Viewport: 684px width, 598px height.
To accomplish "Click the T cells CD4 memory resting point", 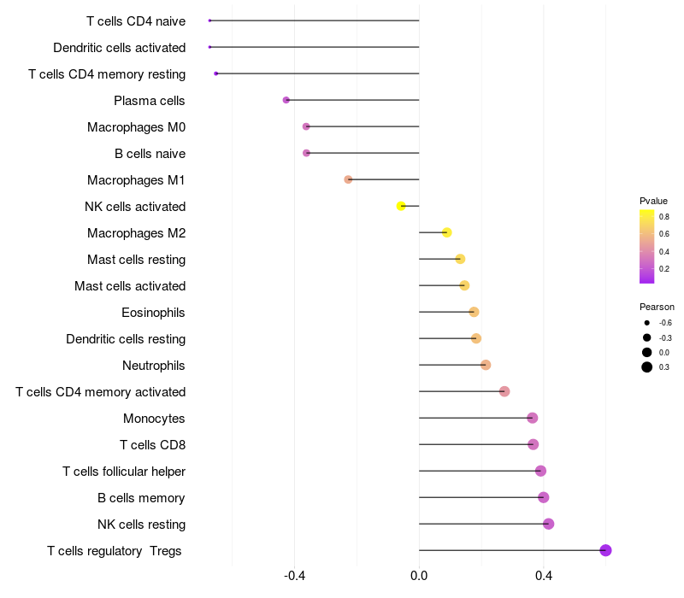I will [216, 73].
